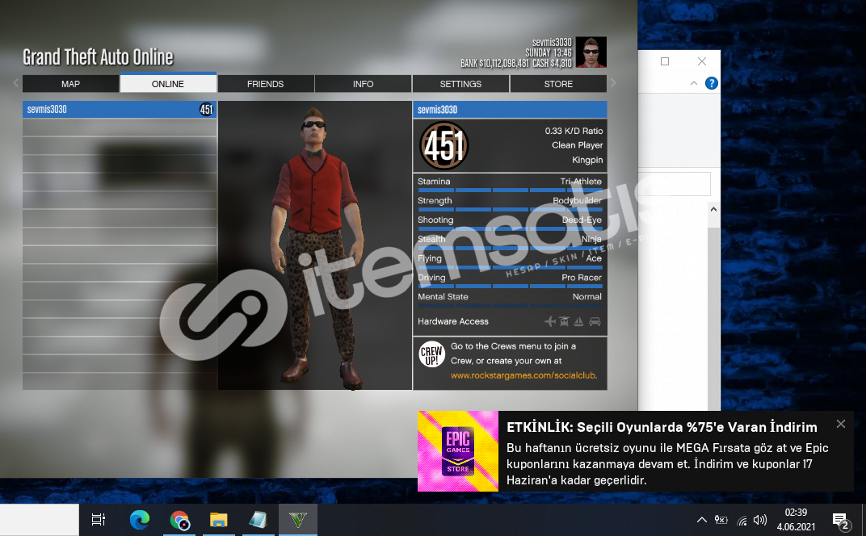Click the Clean Player label
The height and width of the screenshot is (536, 866).
[577, 145]
